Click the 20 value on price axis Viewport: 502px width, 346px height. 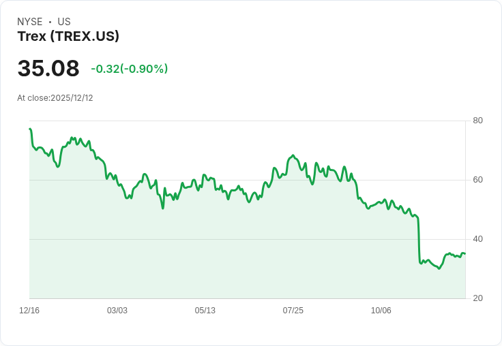477,298
